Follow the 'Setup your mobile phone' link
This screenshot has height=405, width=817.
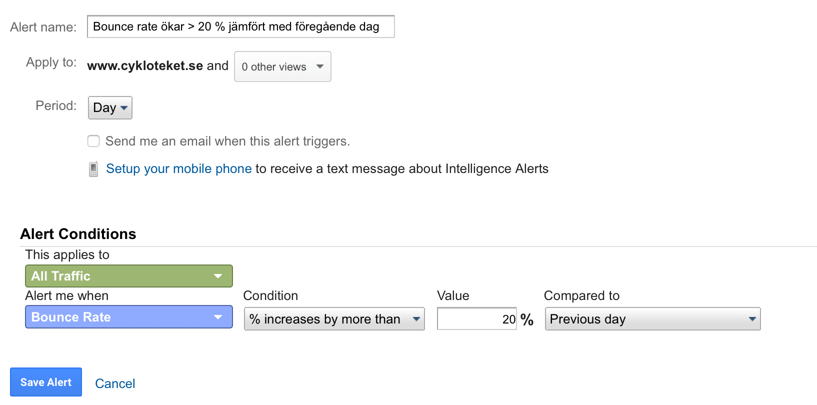click(179, 169)
